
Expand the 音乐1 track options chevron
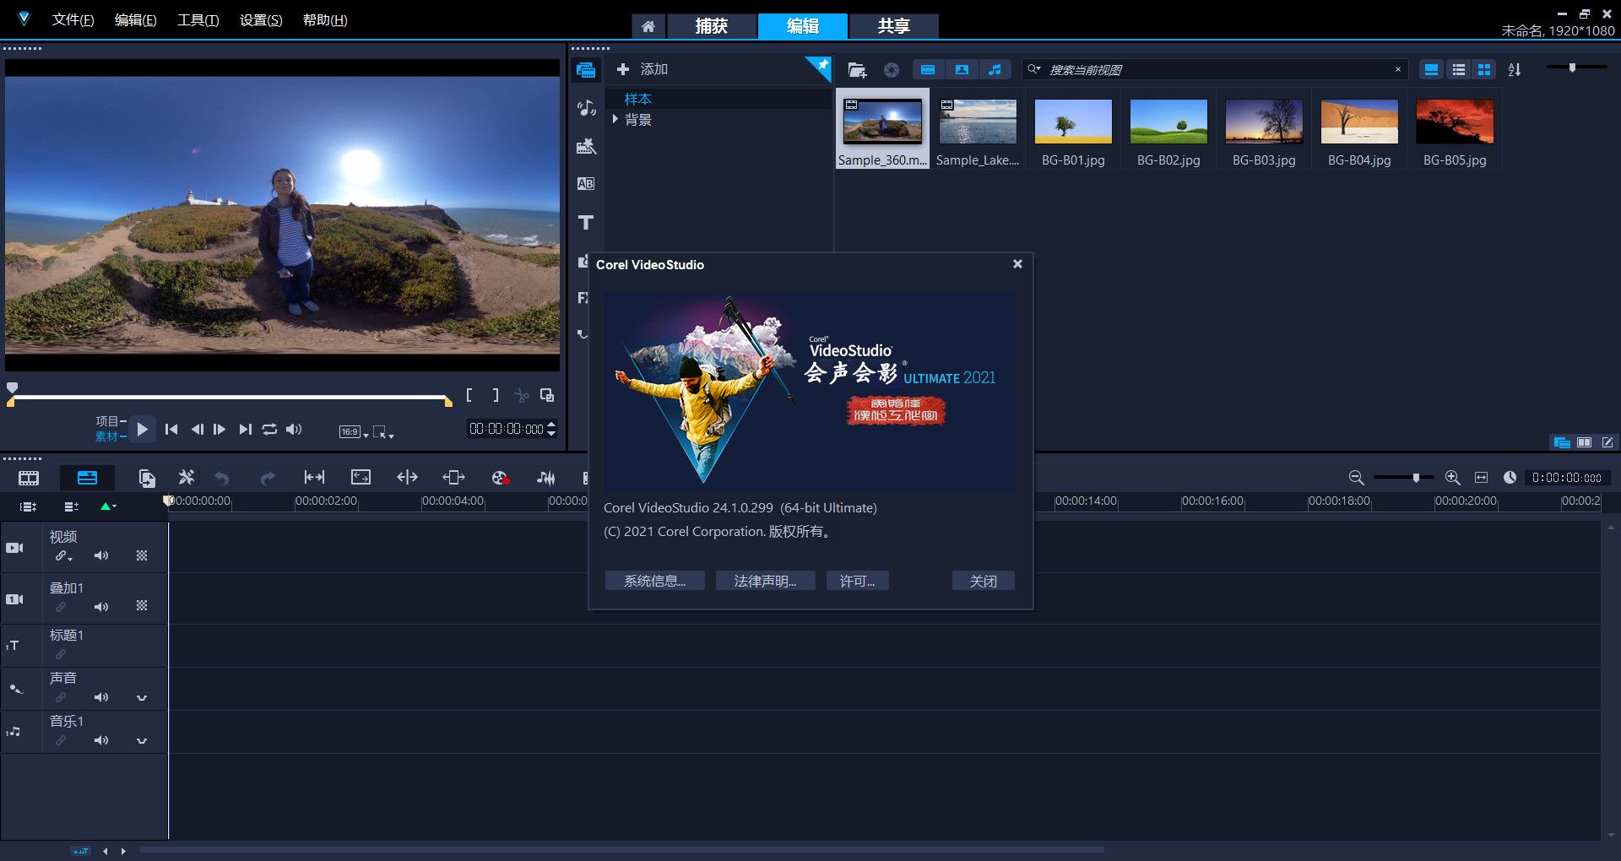pyautogui.click(x=142, y=741)
